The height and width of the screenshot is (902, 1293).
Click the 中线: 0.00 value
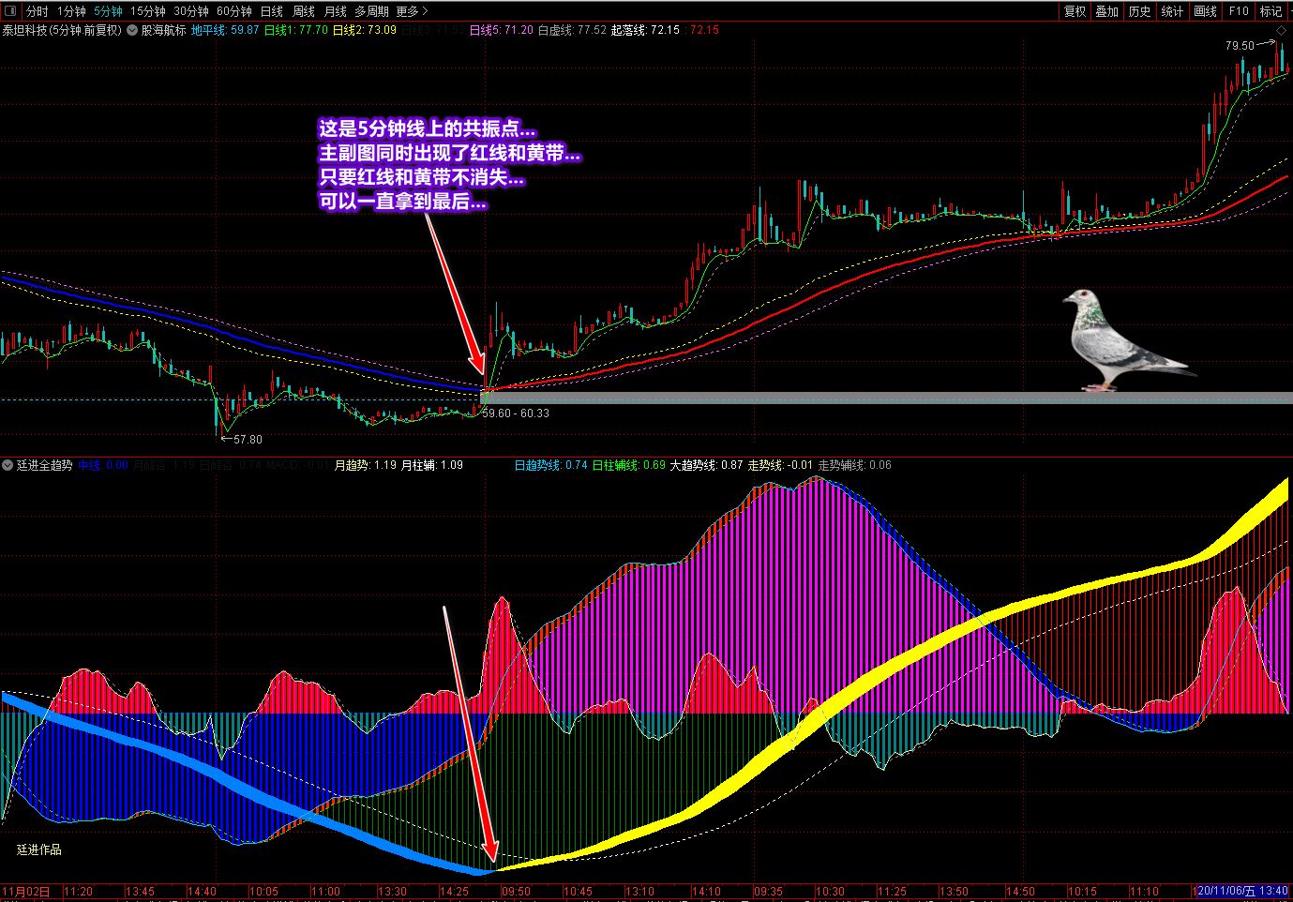pyautogui.click(x=103, y=465)
